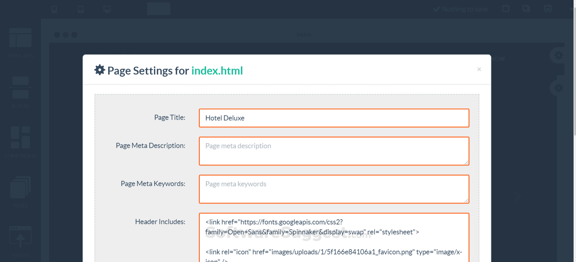The width and height of the screenshot is (576, 262).
Task: Click the gear icon beside Page Settings heading
Action: pyautogui.click(x=100, y=70)
